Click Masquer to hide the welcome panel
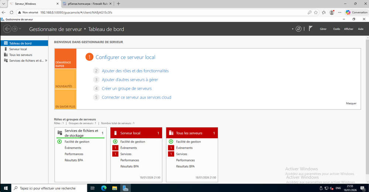The image size is (369, 192). click(351, 103)
